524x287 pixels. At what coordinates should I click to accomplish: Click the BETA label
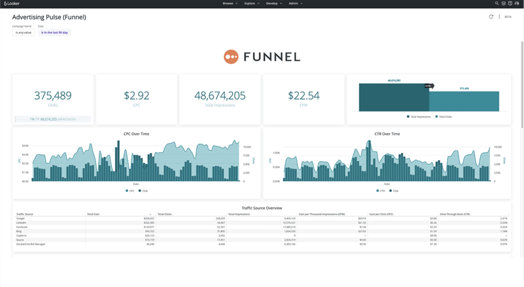click(508, 17)
